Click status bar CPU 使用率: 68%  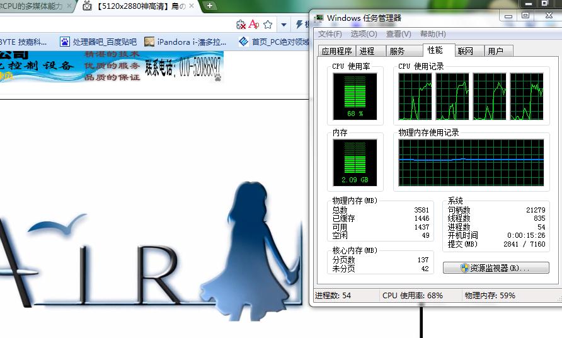413,296
